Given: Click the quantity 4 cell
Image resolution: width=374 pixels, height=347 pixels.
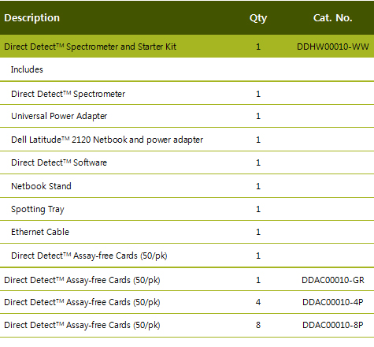Looking at the screenshot, I should pos(258,302).
